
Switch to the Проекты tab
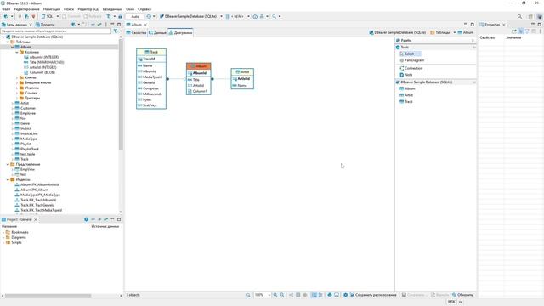(45, 25)
